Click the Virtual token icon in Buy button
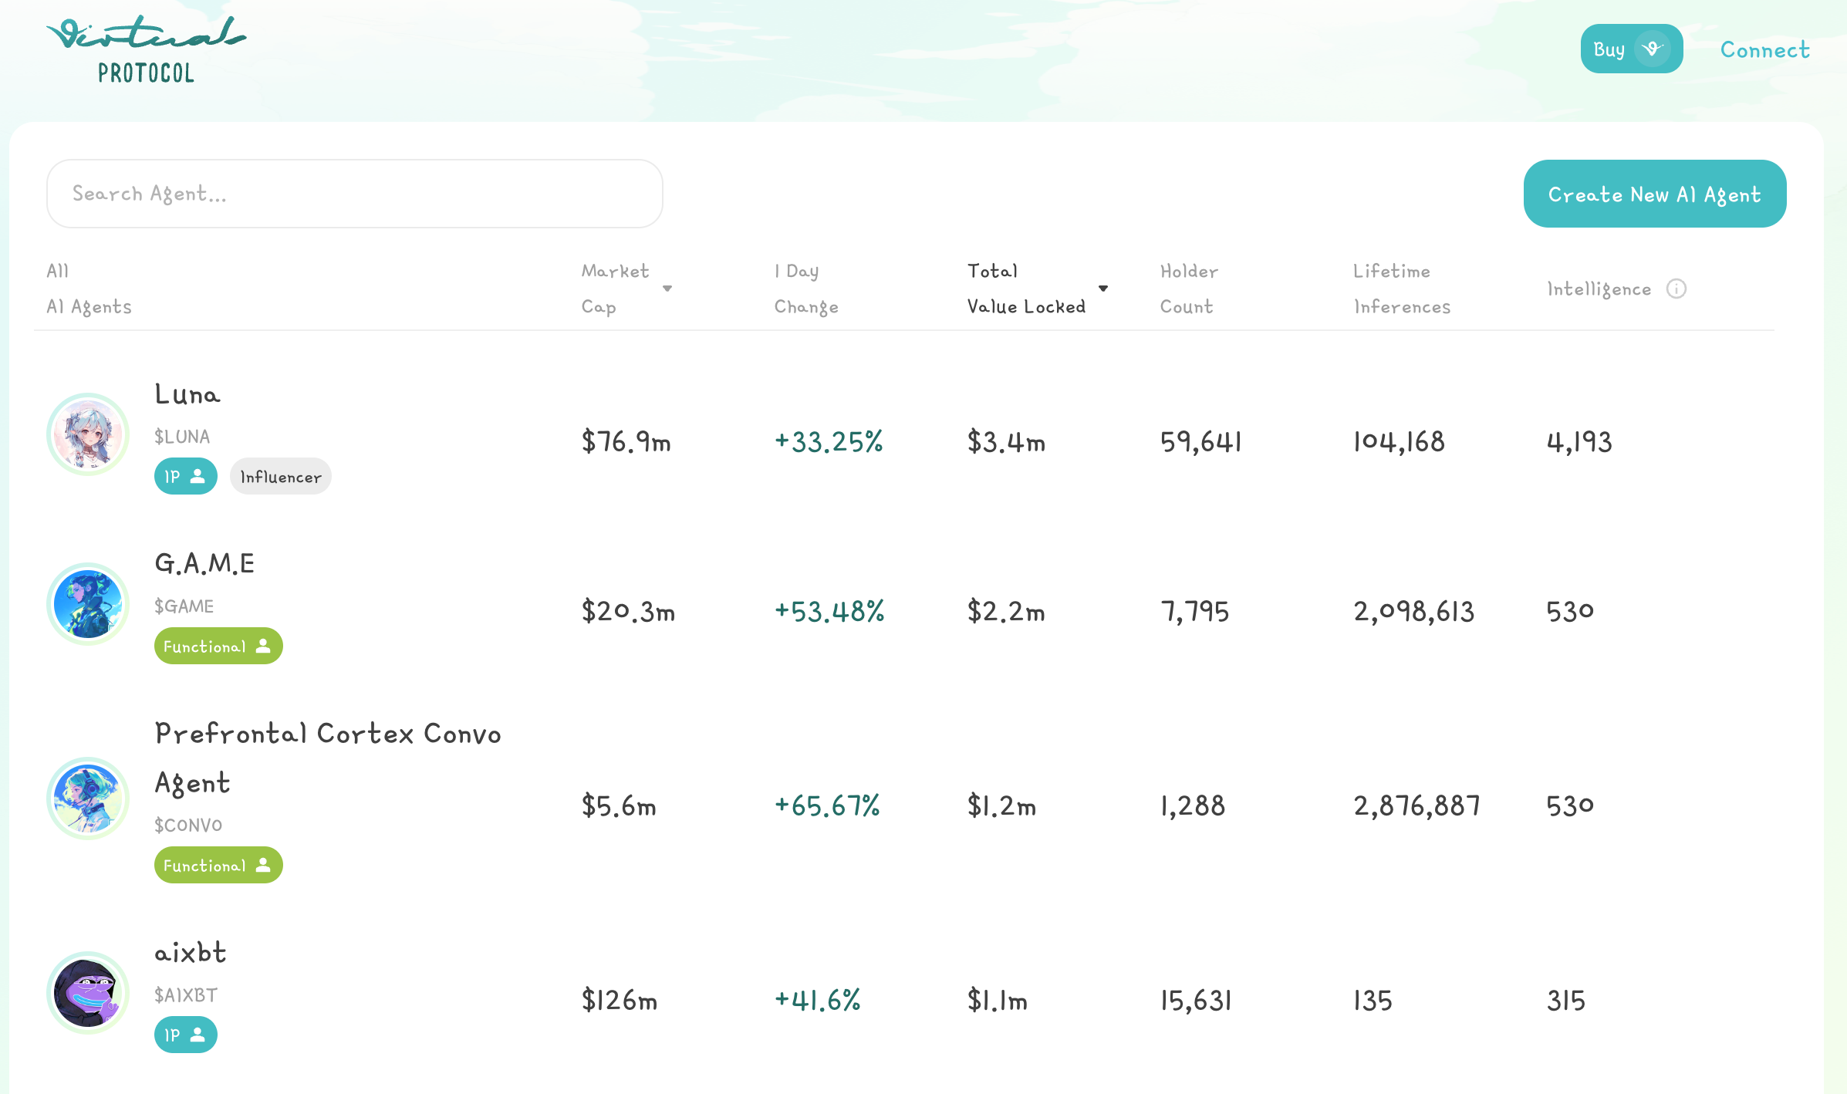The width and height of the screenshot is (1847, 1094). [1652, 49]
